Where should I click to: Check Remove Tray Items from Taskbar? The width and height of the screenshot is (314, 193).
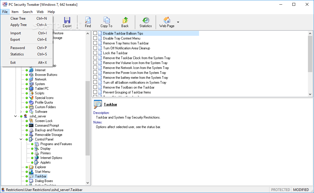point(95,43)
